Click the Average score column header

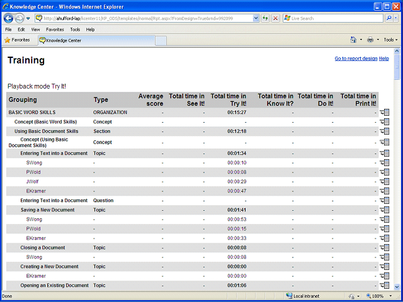point(151,100)
